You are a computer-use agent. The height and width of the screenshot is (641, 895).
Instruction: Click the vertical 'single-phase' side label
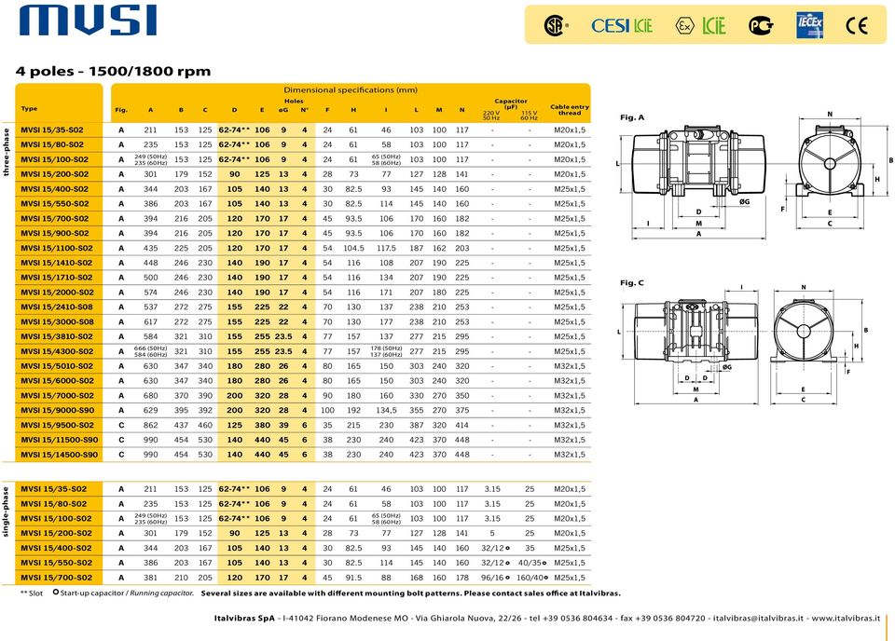tap(7, 511)
